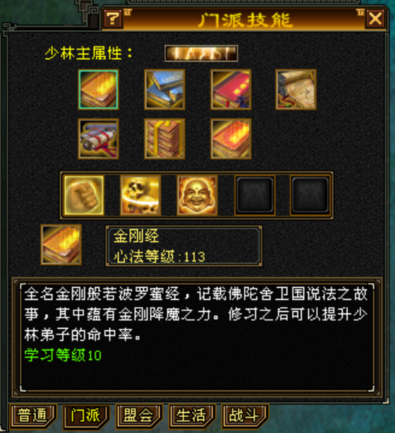Click the golden fist skill
395x433 pixels.
coord(84,196)
